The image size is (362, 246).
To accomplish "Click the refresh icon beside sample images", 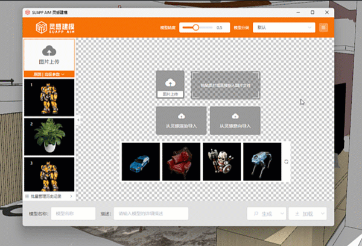I will pyautogui.click(x=287, y=161).
